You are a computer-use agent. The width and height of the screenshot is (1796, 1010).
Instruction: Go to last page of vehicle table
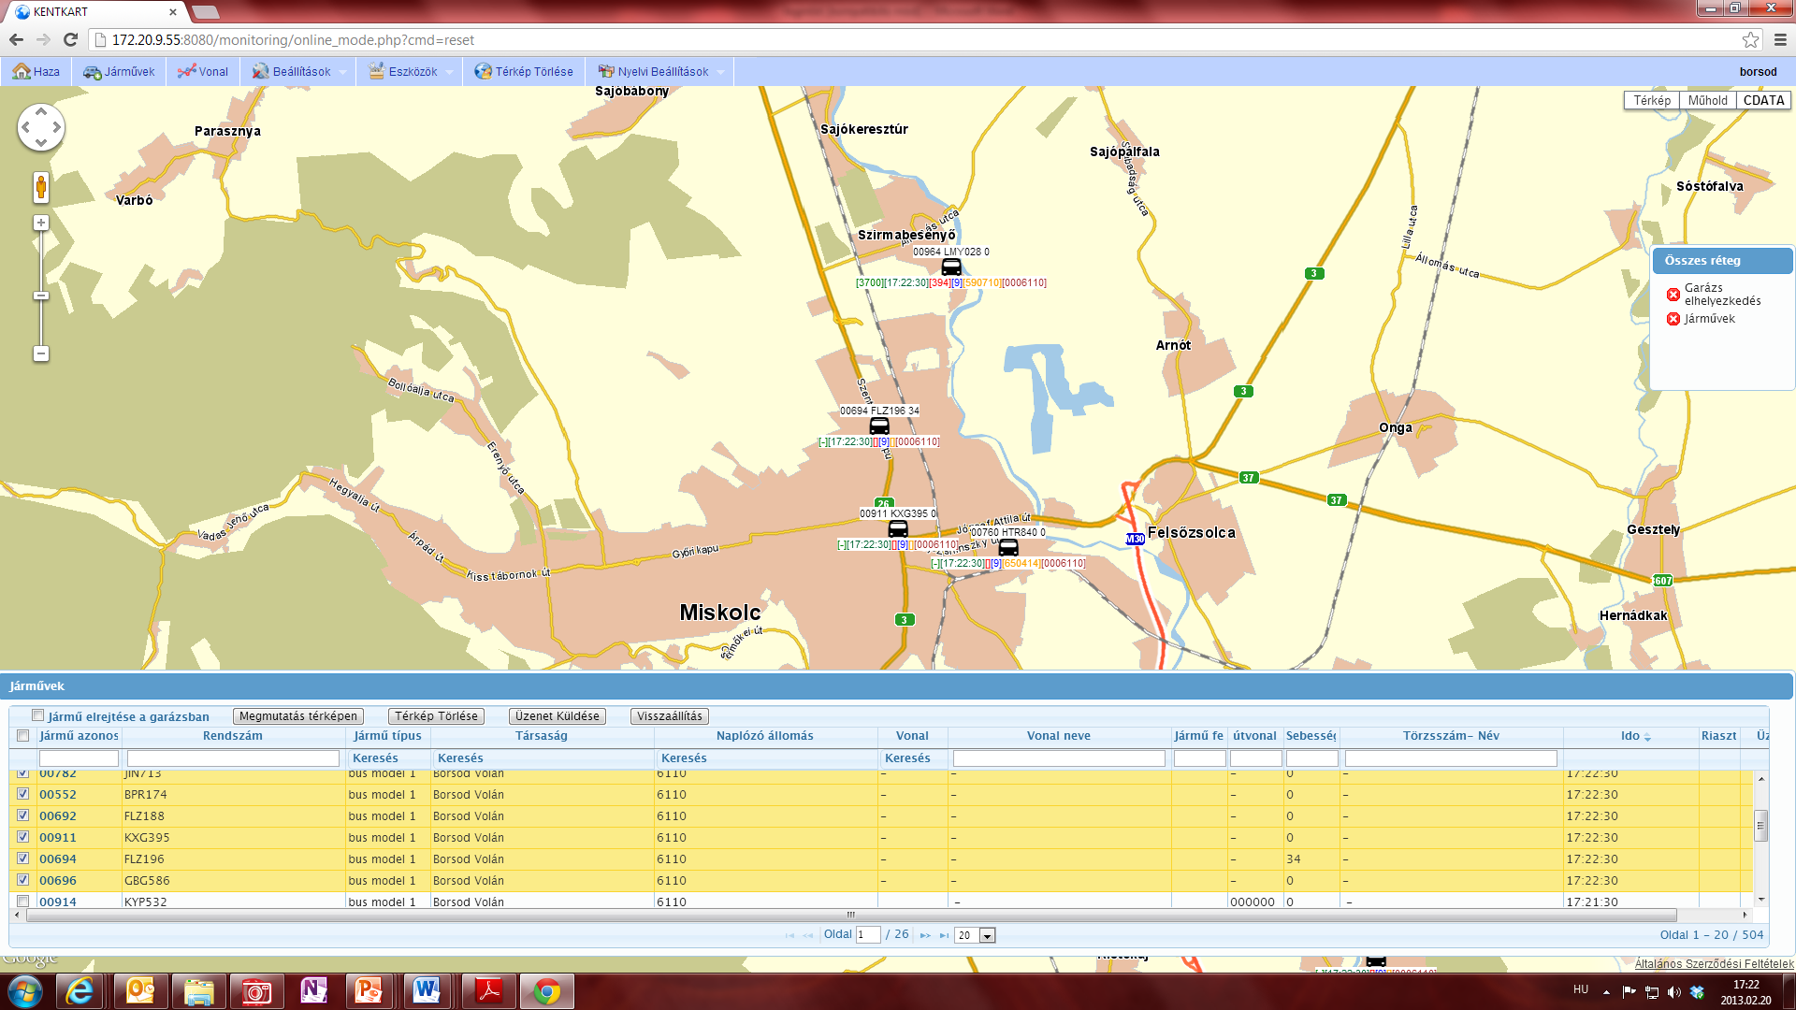pyautogui.click(x=944, y=935)
